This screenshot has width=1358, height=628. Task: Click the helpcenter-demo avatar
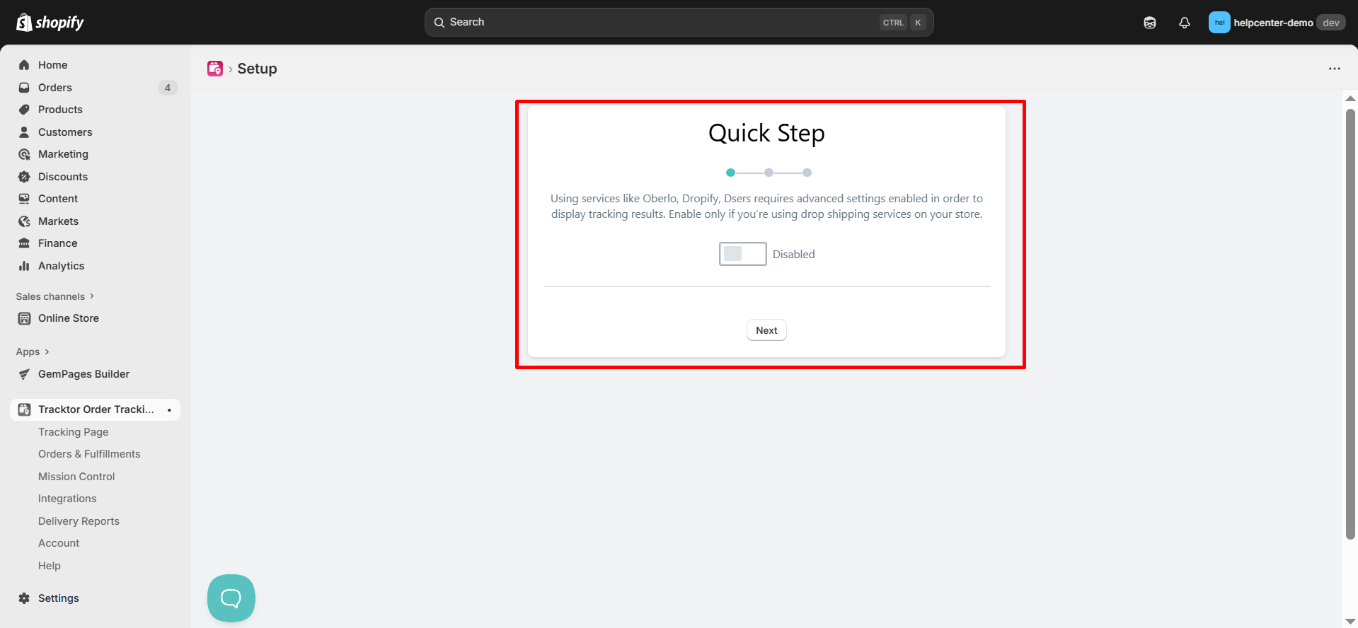(1219, 23)
